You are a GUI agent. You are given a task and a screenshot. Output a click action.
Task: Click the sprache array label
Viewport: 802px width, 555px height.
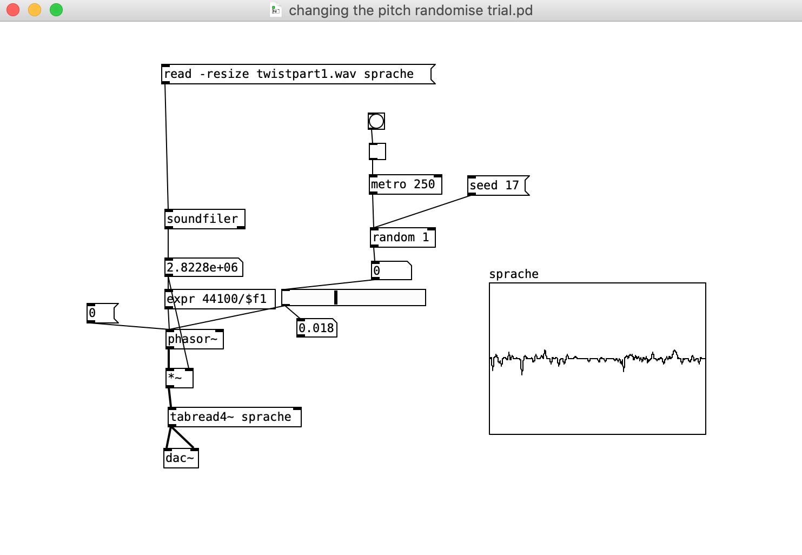point(514,274)
